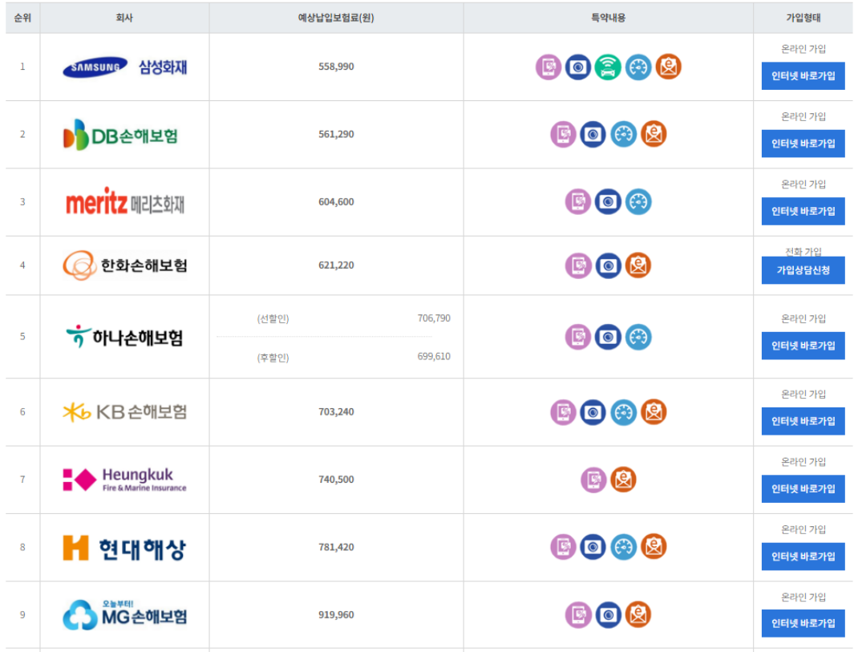Click the pink mobile discount icon in 현대해상 row
Image resolution: width=858 pixels, height=652 pixels.
point(563,546)
